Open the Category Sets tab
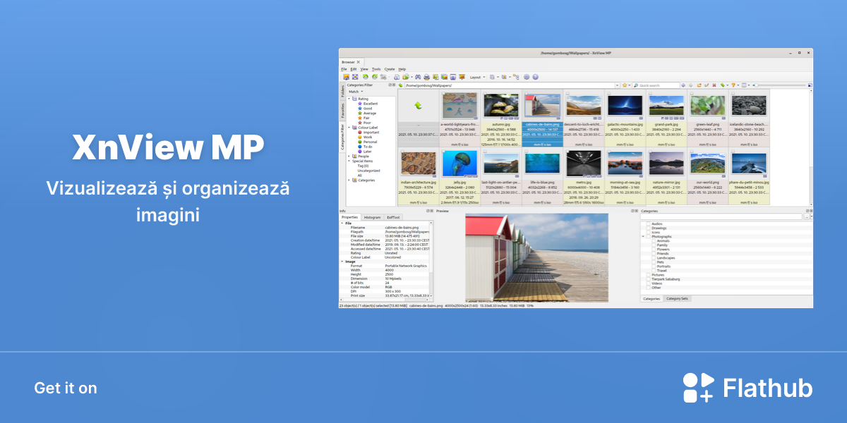This screenshot has height=423, width=847. pyautogui.click(x=678, y=299)
